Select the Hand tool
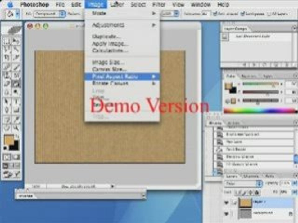 (x=7, y=128)
